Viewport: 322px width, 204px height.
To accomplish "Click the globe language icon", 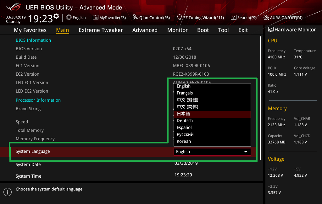I will pos(69,18).
